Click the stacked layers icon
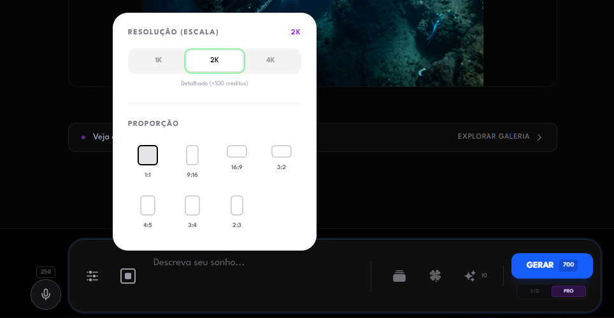The height and width of the screenshot is (318, 614). 399,276
